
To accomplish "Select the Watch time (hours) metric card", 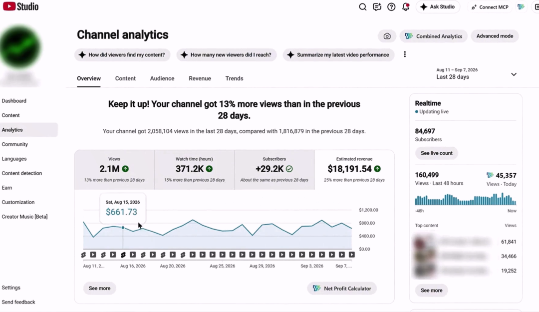I will coord(194,170).
